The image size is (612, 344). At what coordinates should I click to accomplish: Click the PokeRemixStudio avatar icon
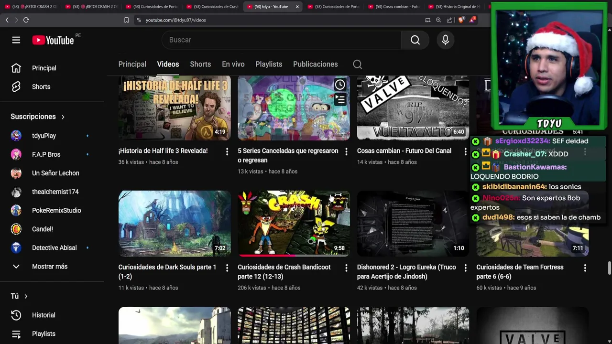click(x=16, y=210)
